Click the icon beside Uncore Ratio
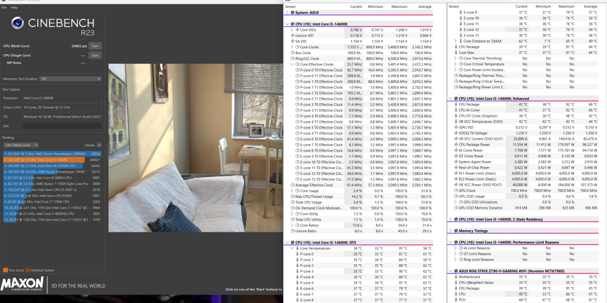This screenshot has width=607, height=303. [292, 231]
